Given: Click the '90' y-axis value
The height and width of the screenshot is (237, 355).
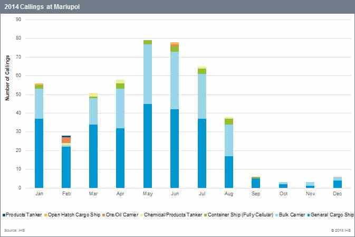Looking at the screenshot, I should pos(18,20).
